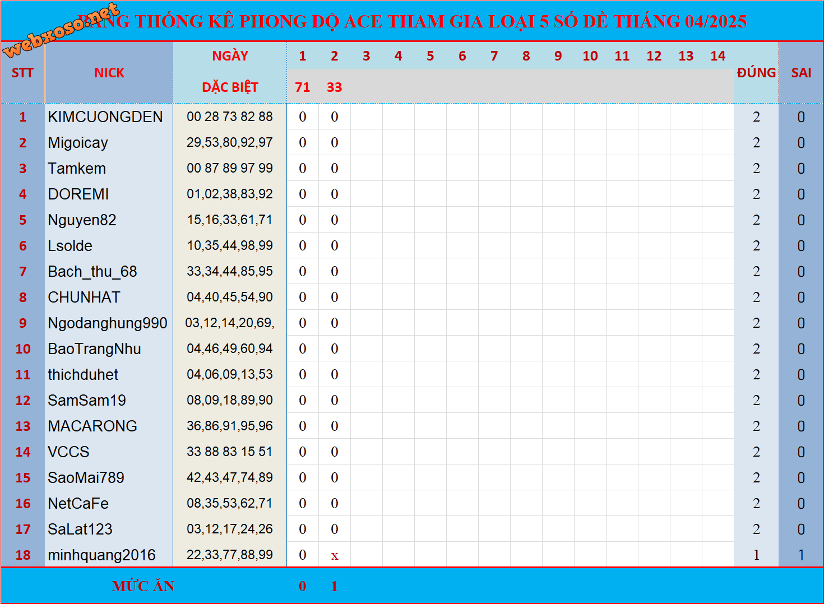Click row number 18 in STT column
Image resolution: width=824 pixels, height=604 pixels.
tap(23, 555)
